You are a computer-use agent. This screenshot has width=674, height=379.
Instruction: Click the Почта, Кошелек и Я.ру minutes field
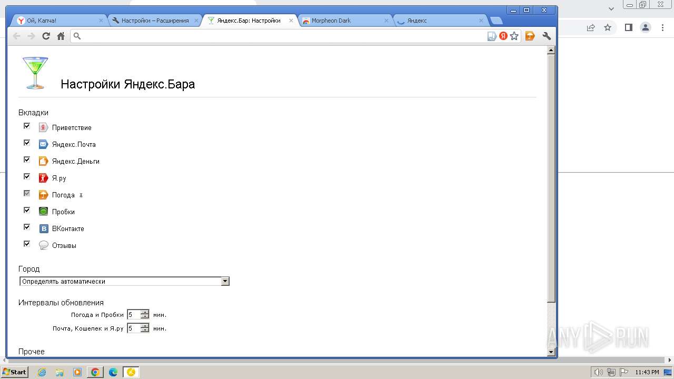pyautogui.click(x=134, y=328)
